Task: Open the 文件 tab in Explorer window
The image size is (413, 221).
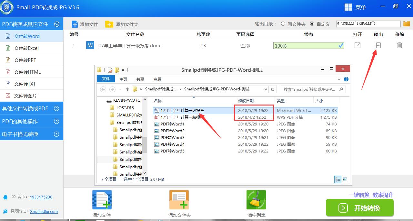Action: [106, 79]
